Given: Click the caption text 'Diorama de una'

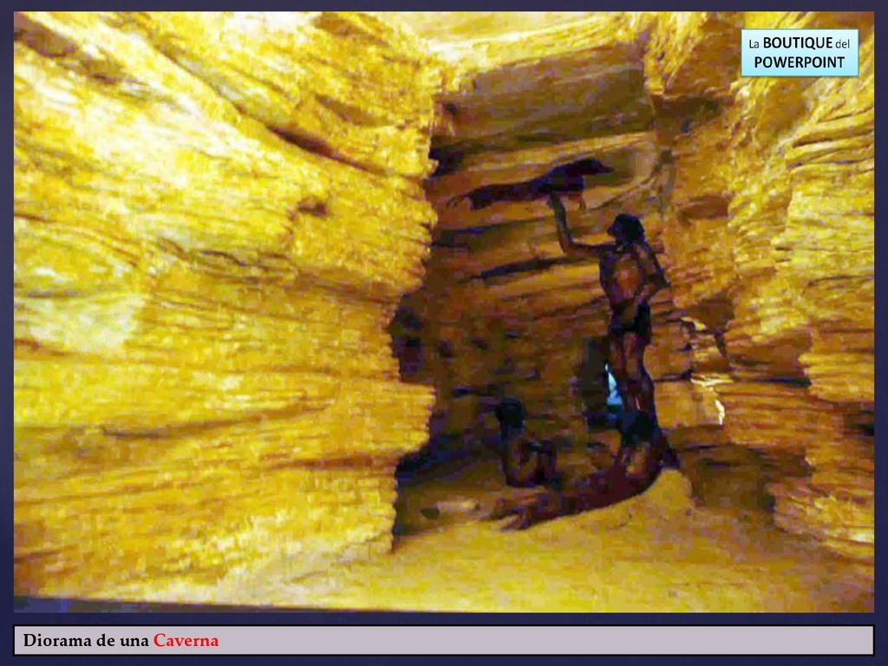Looking at the screenshot, I should click(86, 641).
